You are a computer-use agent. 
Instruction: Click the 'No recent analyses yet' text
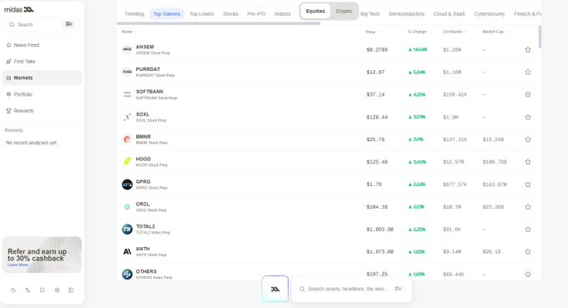(31, 143)
